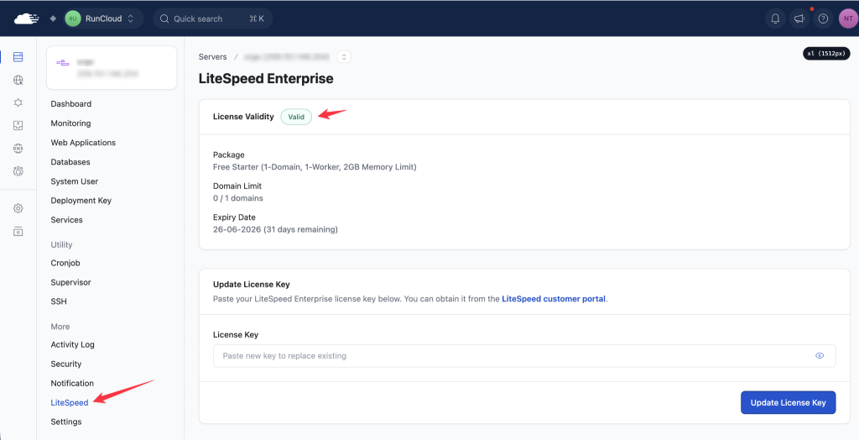Viewport: 859px width, 440px height.
Task: Click the green Valid license badge
Action: (296, 117)
